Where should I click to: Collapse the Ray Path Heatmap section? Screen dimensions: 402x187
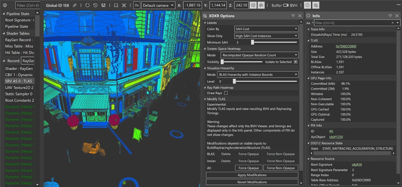205,88
